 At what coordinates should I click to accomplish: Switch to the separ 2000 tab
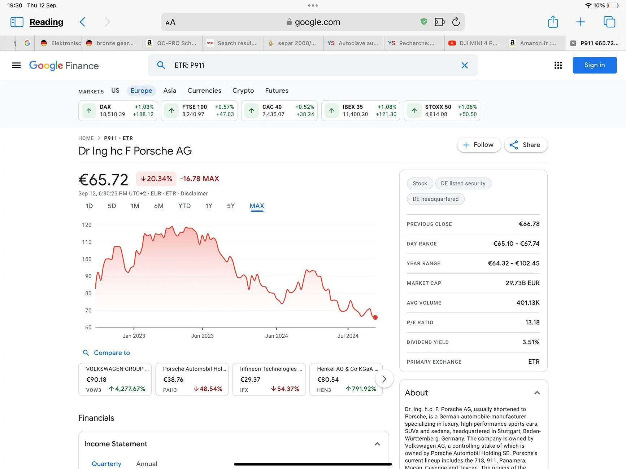(x=294, y=43)
